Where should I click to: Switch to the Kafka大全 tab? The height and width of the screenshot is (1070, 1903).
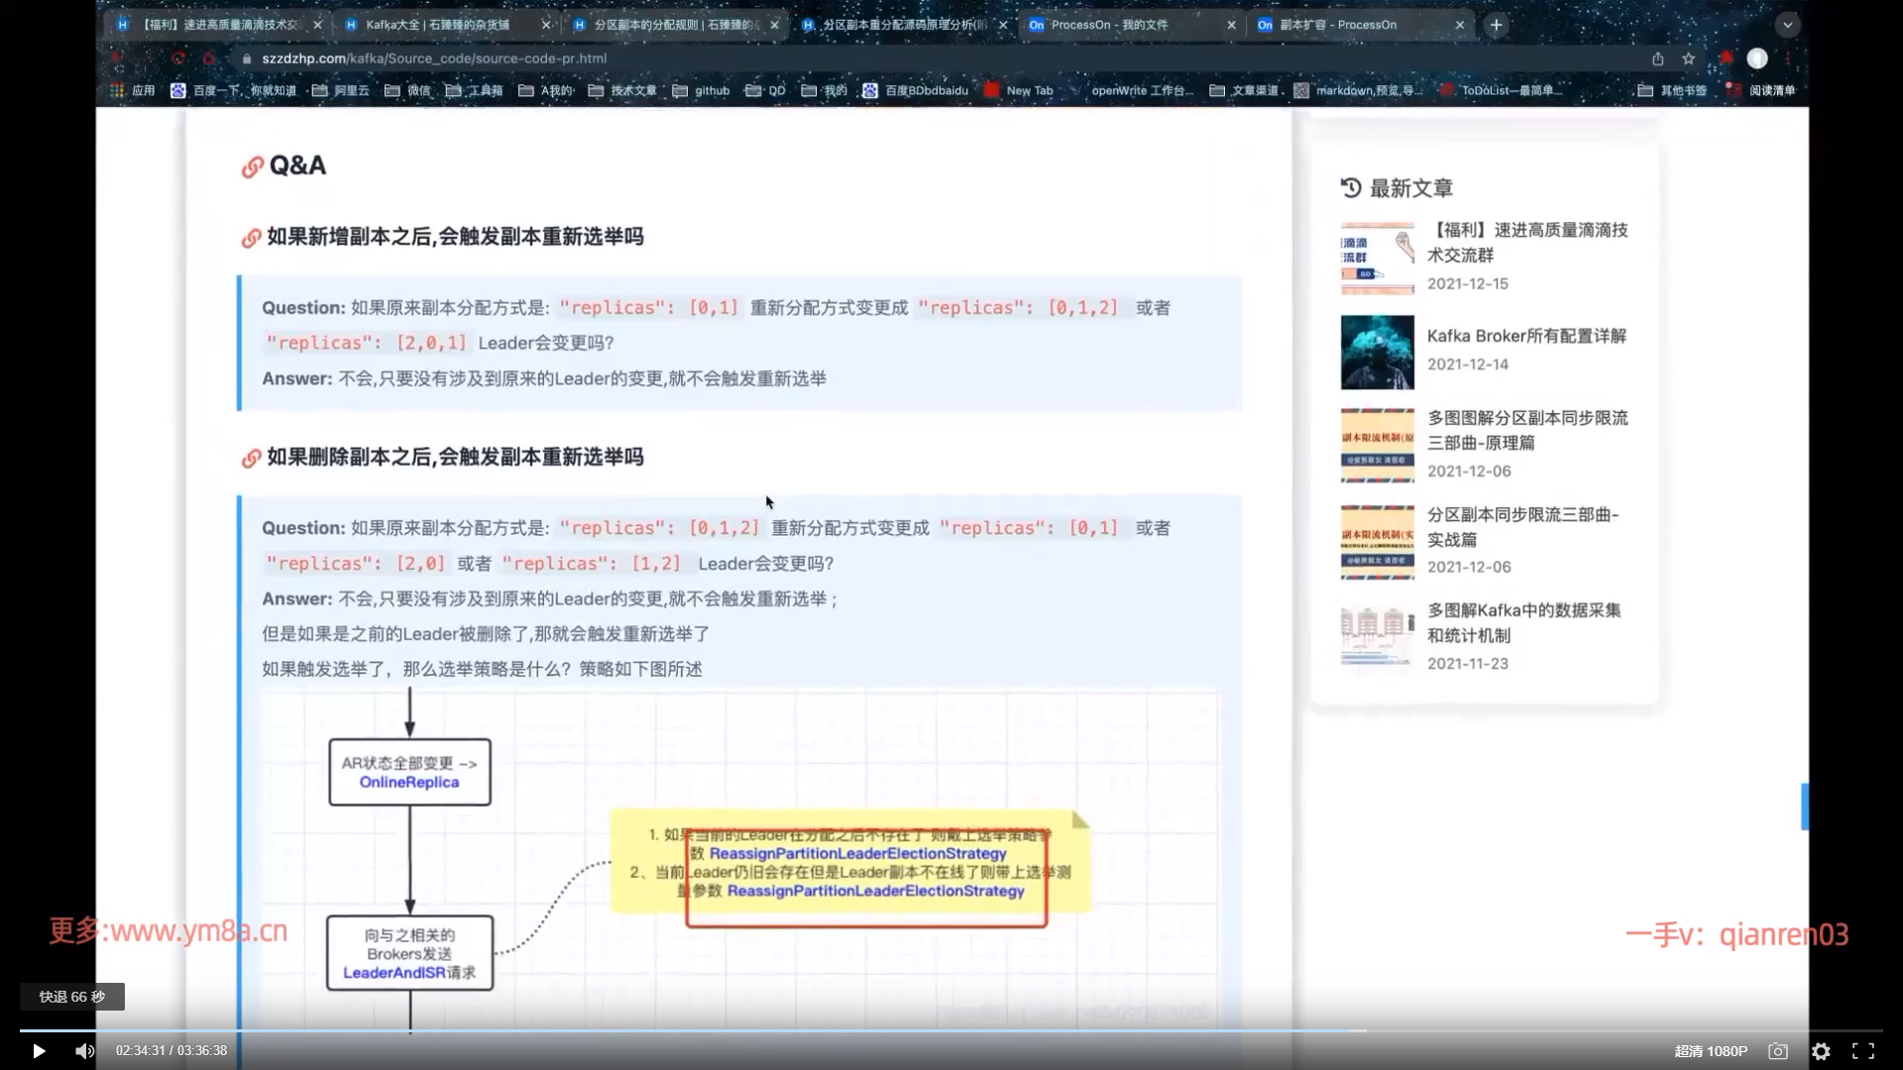pyautogui.click(x=436, y=25)
